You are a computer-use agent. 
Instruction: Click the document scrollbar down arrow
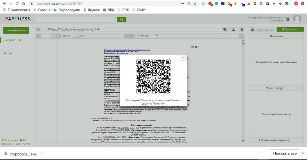(243, 141)
